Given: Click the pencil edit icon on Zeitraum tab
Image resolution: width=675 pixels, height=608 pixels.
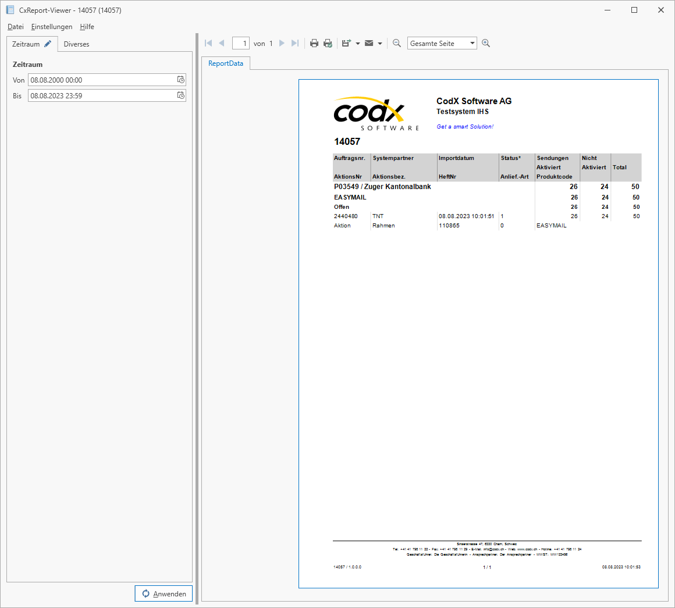Looking at the screenshot, I should pos(49,43).
